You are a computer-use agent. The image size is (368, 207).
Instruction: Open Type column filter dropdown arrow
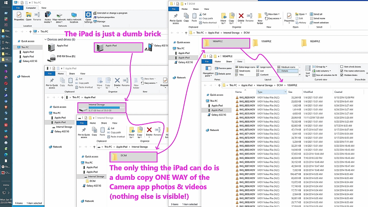tap(285, 92)
